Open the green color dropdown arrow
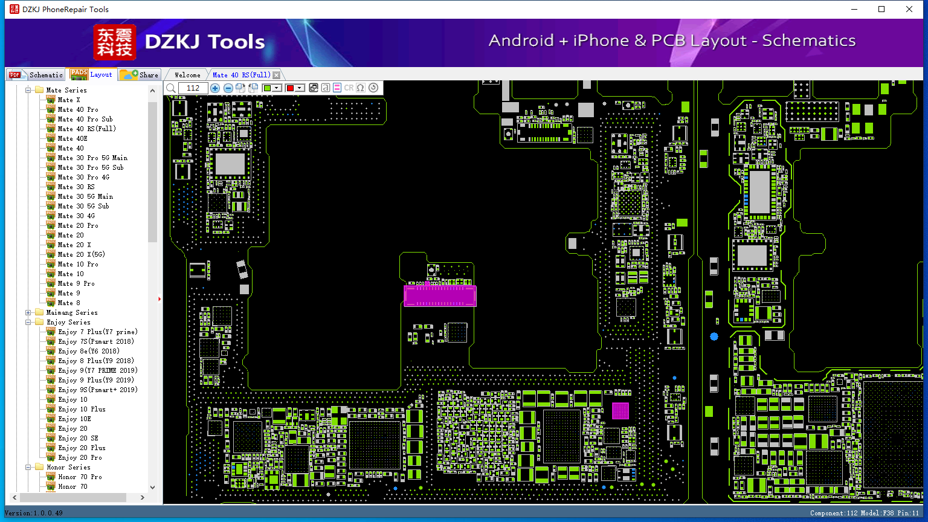The height and width of the screenshot is (522, 928). click(277, 88)
